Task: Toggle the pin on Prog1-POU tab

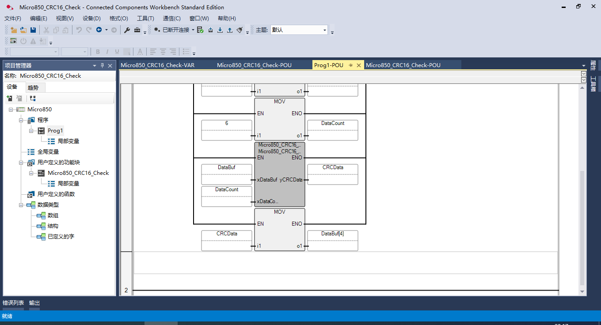Action: [350, 65]
